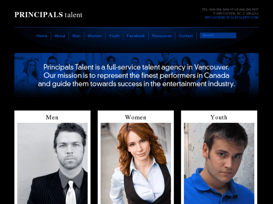Open the Home navigation link

coord(42,36)
